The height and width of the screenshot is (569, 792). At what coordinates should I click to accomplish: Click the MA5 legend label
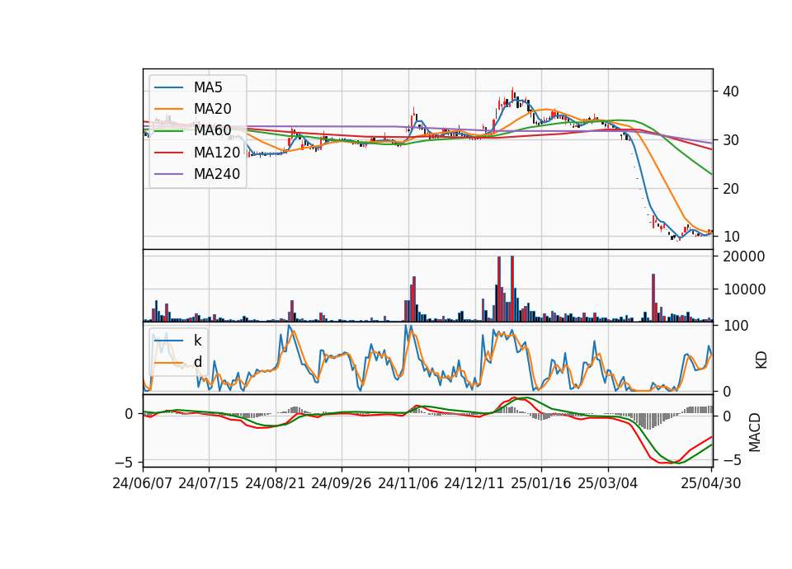tap(208, 87)
